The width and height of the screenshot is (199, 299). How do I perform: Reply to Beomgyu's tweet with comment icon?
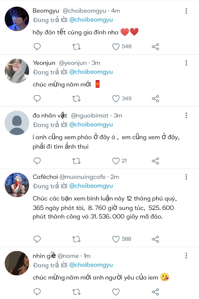click(x=37, y=47)
